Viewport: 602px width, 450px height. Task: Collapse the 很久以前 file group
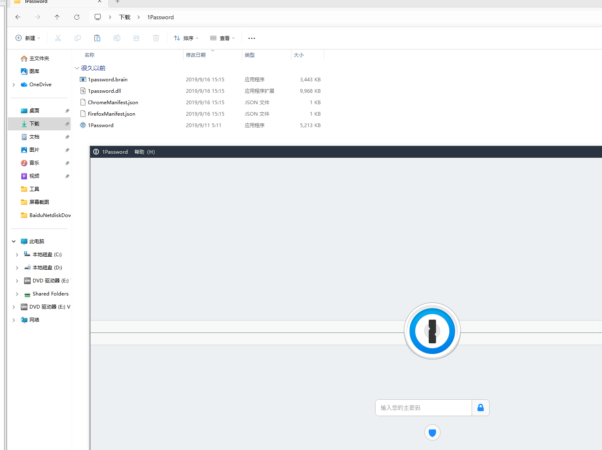click(x=77, y=68)
